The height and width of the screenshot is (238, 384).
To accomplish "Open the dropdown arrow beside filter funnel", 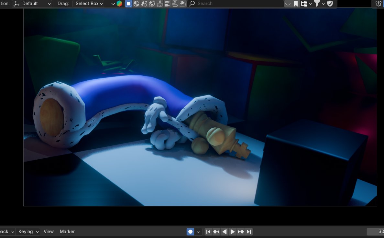I will click(323, 4).
